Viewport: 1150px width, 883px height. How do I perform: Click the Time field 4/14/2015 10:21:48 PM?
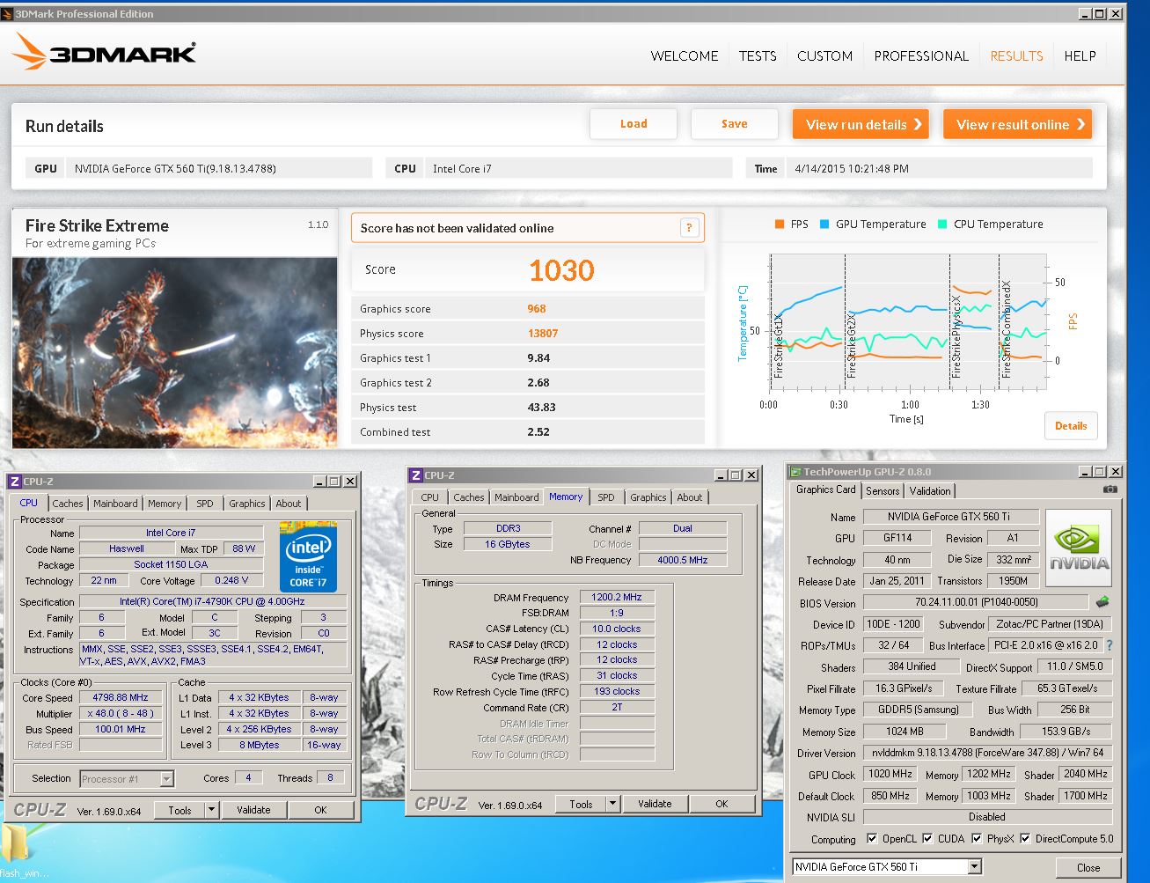[x=940, y=168]
